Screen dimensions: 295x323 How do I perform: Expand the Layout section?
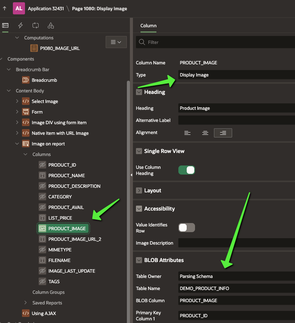pos(139,190)
